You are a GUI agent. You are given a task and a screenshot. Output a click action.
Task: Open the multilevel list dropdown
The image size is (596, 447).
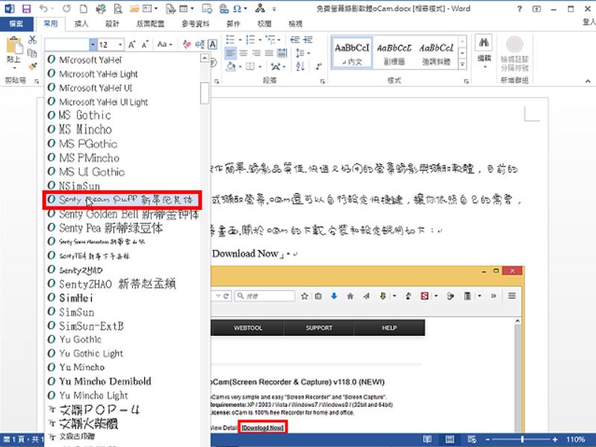[x=273, y=40]
